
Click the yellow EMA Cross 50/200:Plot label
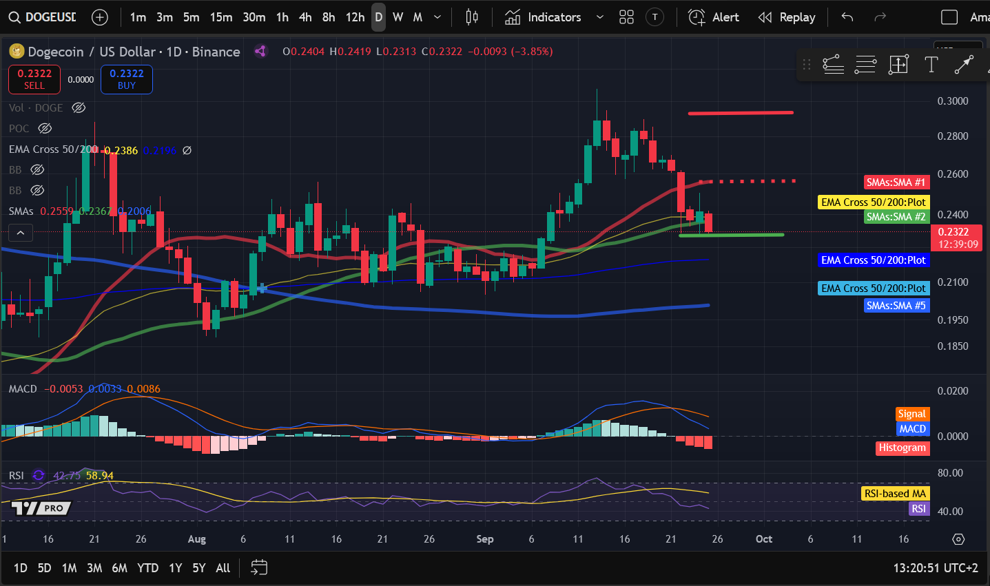point(874,202)
